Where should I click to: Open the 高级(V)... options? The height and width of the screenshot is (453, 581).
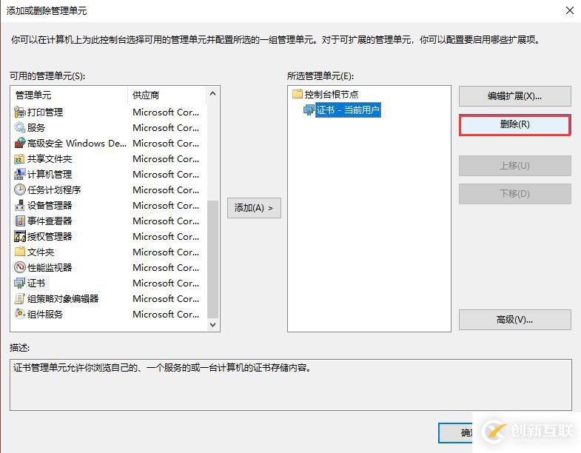pos(514,320)
